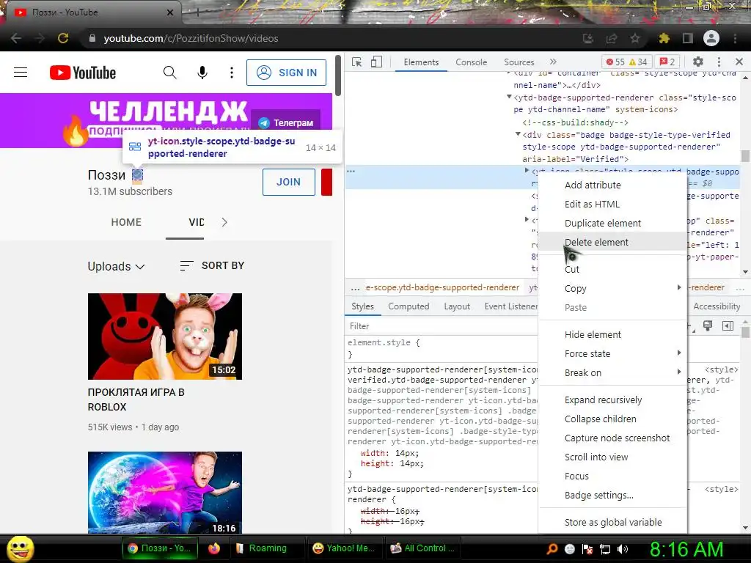This screenshot has height=563, width=751.
Task: Open the Телеграм link on banner
Action: (287, 123)
